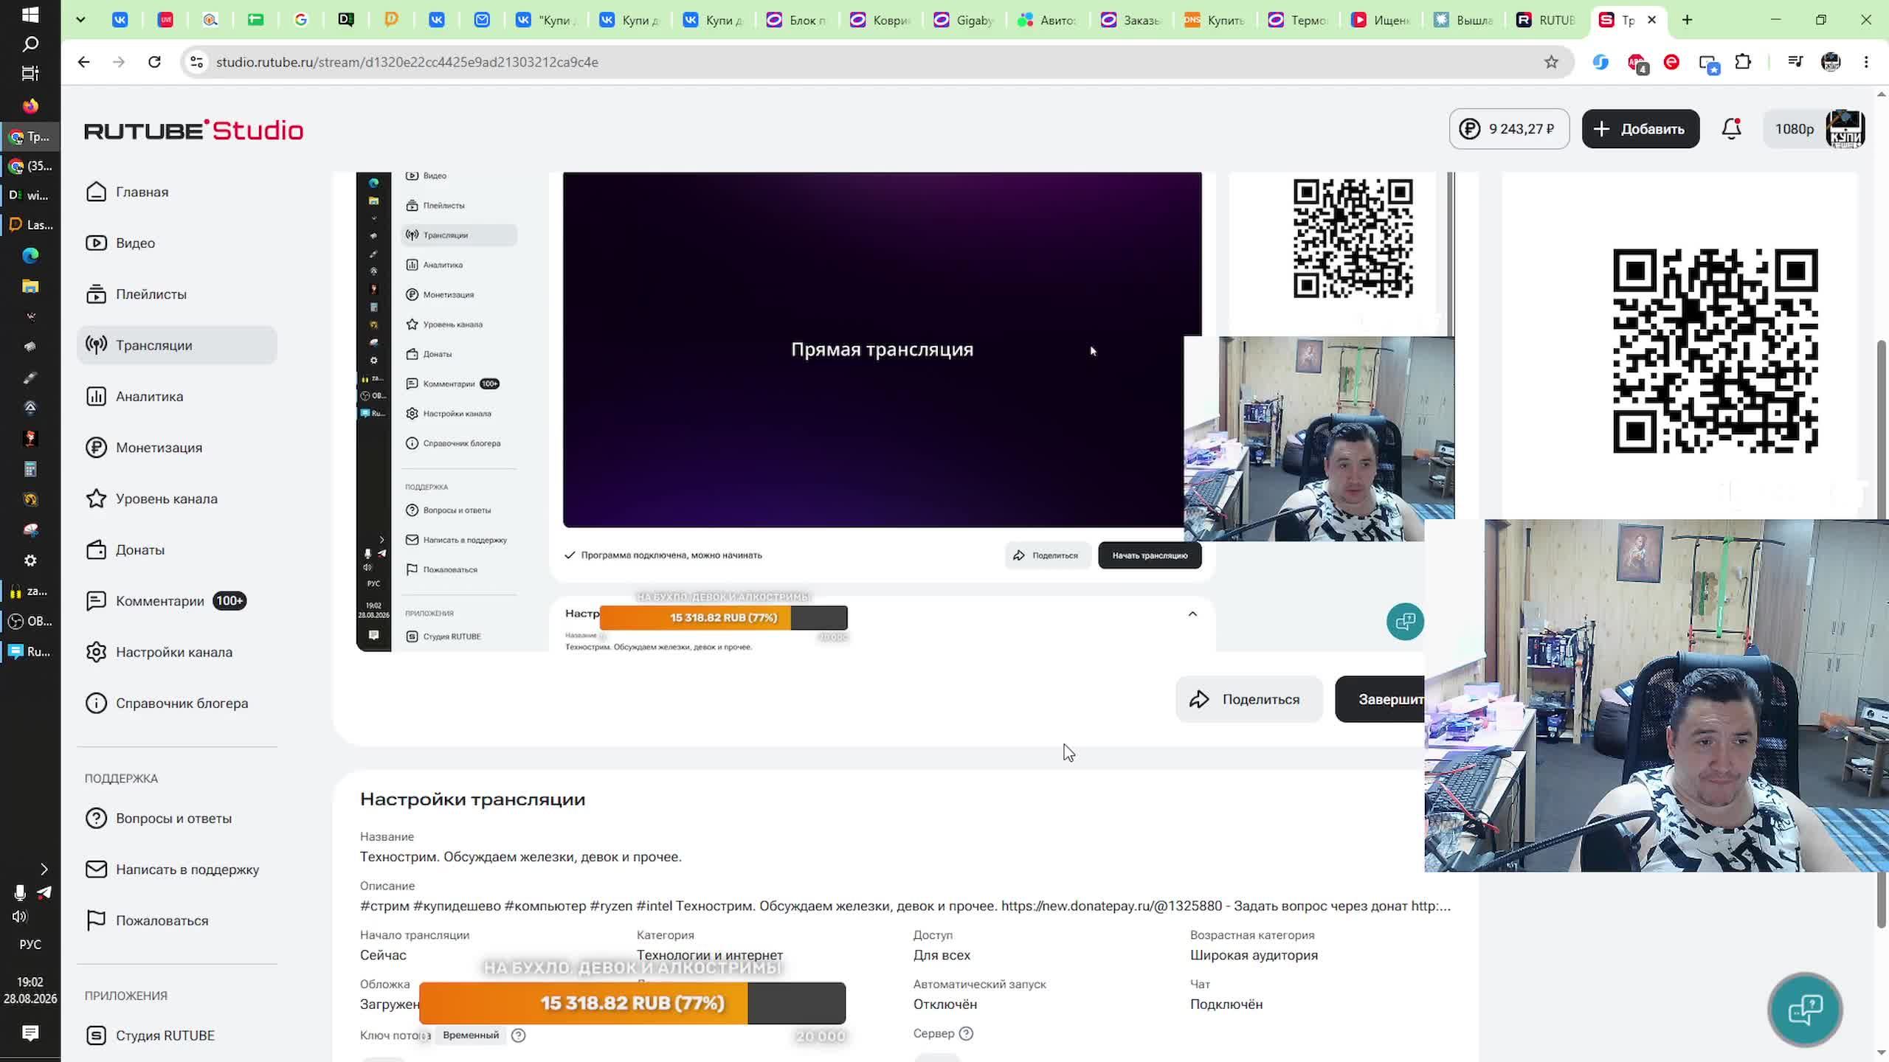Screen dimensions: 1889x1062
Task: Open the Главная home icon in the sidebar
Action: point(96,192)
